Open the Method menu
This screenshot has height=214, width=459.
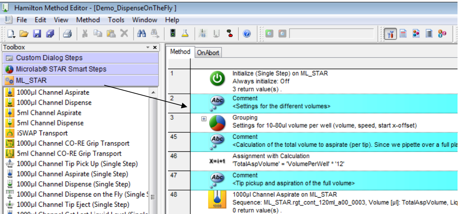click(x=88, y=20)
